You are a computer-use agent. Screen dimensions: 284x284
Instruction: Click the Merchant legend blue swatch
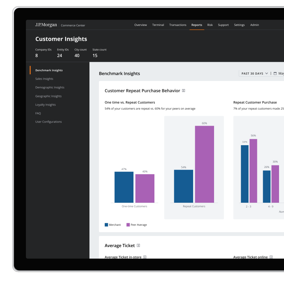[x=106, y=225]
